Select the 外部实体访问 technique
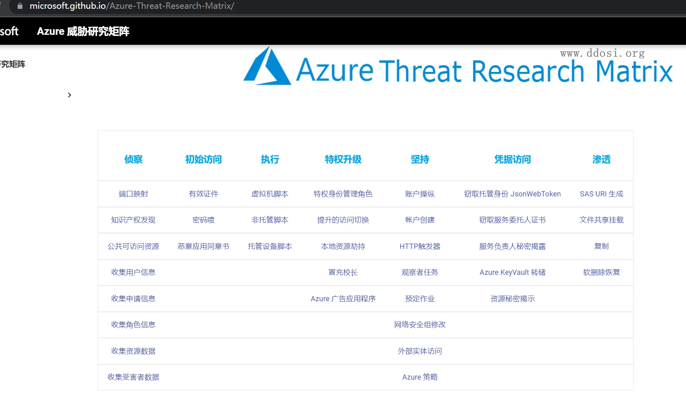This screenshot has height=404, width=686. coord(420,351)
